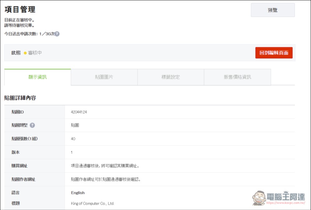This screenshot has height=210, width=311.
Task: Click the active 顯示資訊 tab
Action: point(37,77)
